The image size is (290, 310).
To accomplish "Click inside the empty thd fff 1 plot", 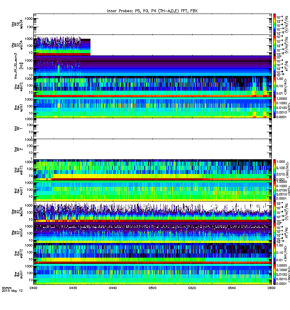I will [152, 129].
